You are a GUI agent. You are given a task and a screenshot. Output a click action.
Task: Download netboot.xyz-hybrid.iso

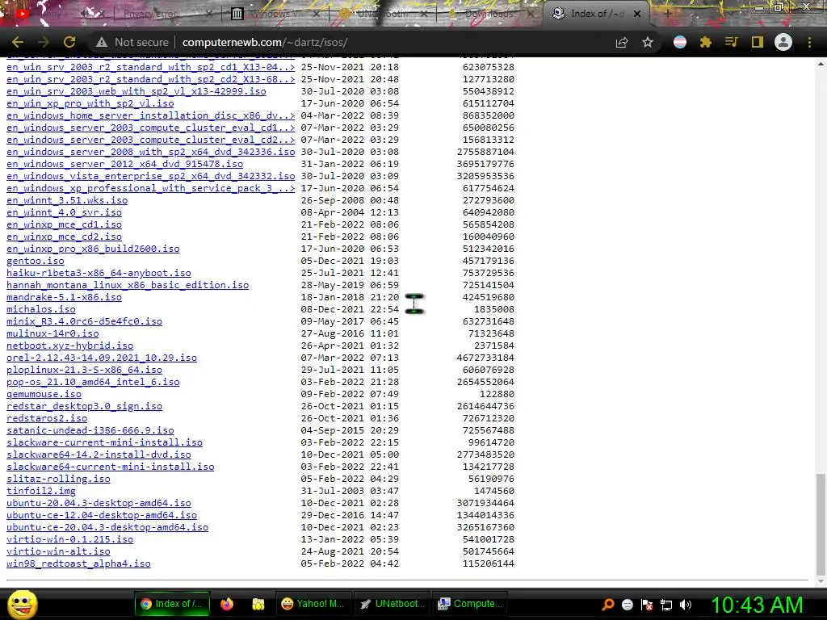69,346
